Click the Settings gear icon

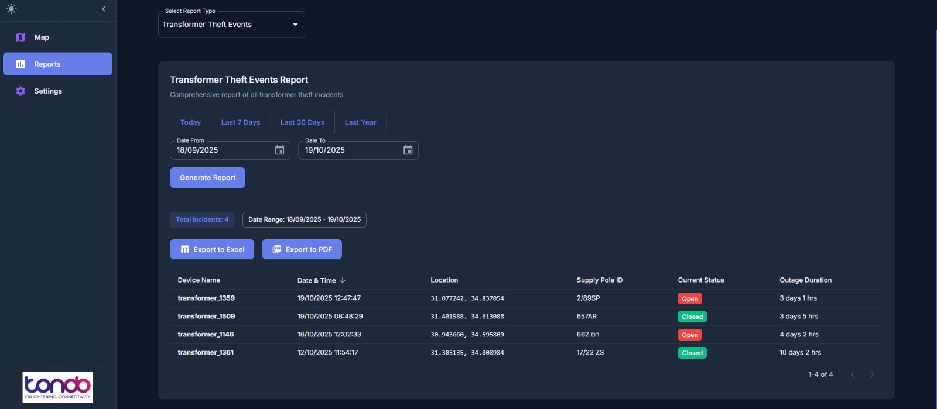coord(20,91)
